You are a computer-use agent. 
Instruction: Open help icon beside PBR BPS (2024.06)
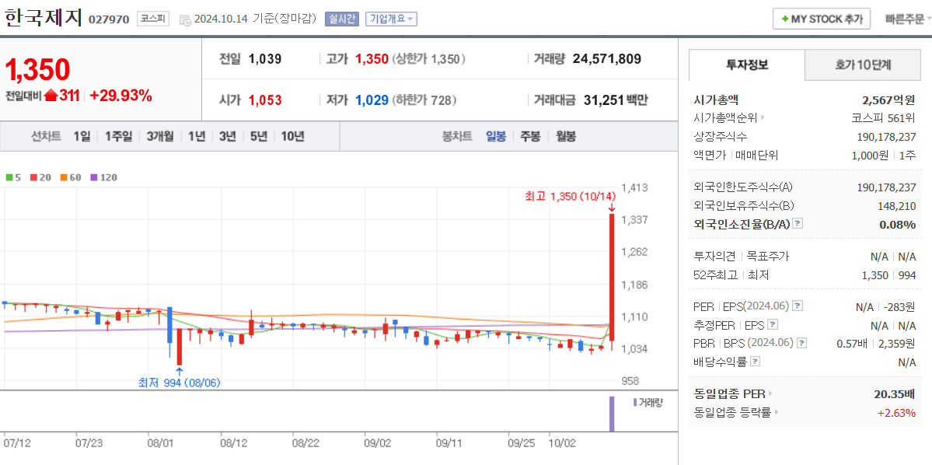pyautogui.click(x=803, y=343)
